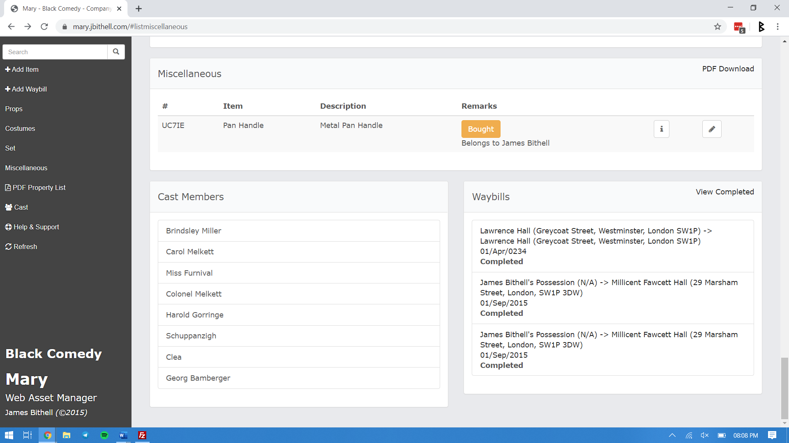The height and width of the screenshot is (443, 789).
Task: Click the Add Waybill icon in sidebar
Action: tap(7, 89)
